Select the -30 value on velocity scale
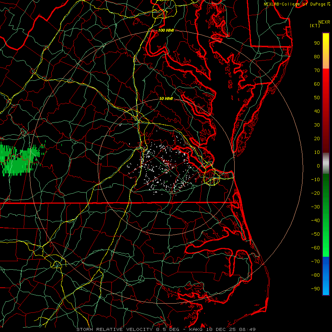This screenshot has height=332, width=332. point(315,207)
